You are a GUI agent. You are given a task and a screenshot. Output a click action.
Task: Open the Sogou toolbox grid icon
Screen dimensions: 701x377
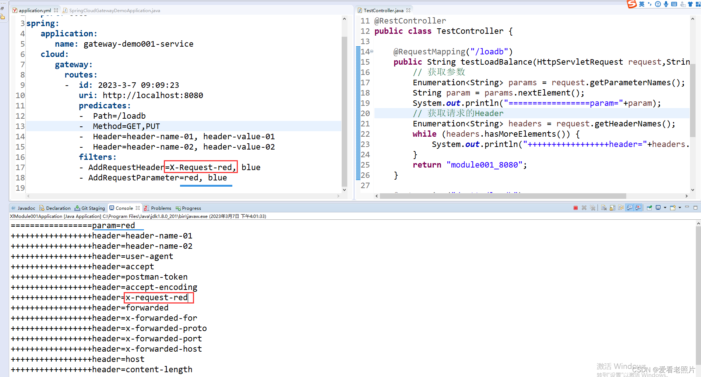point(698,4)
